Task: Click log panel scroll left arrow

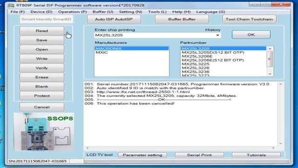Action: pos(88,148)
